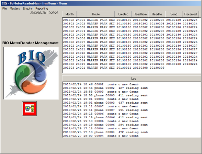Click the Log panel header
Image resolution: width=202 pixels, height=154 pixels.
(x=131, y=79)
